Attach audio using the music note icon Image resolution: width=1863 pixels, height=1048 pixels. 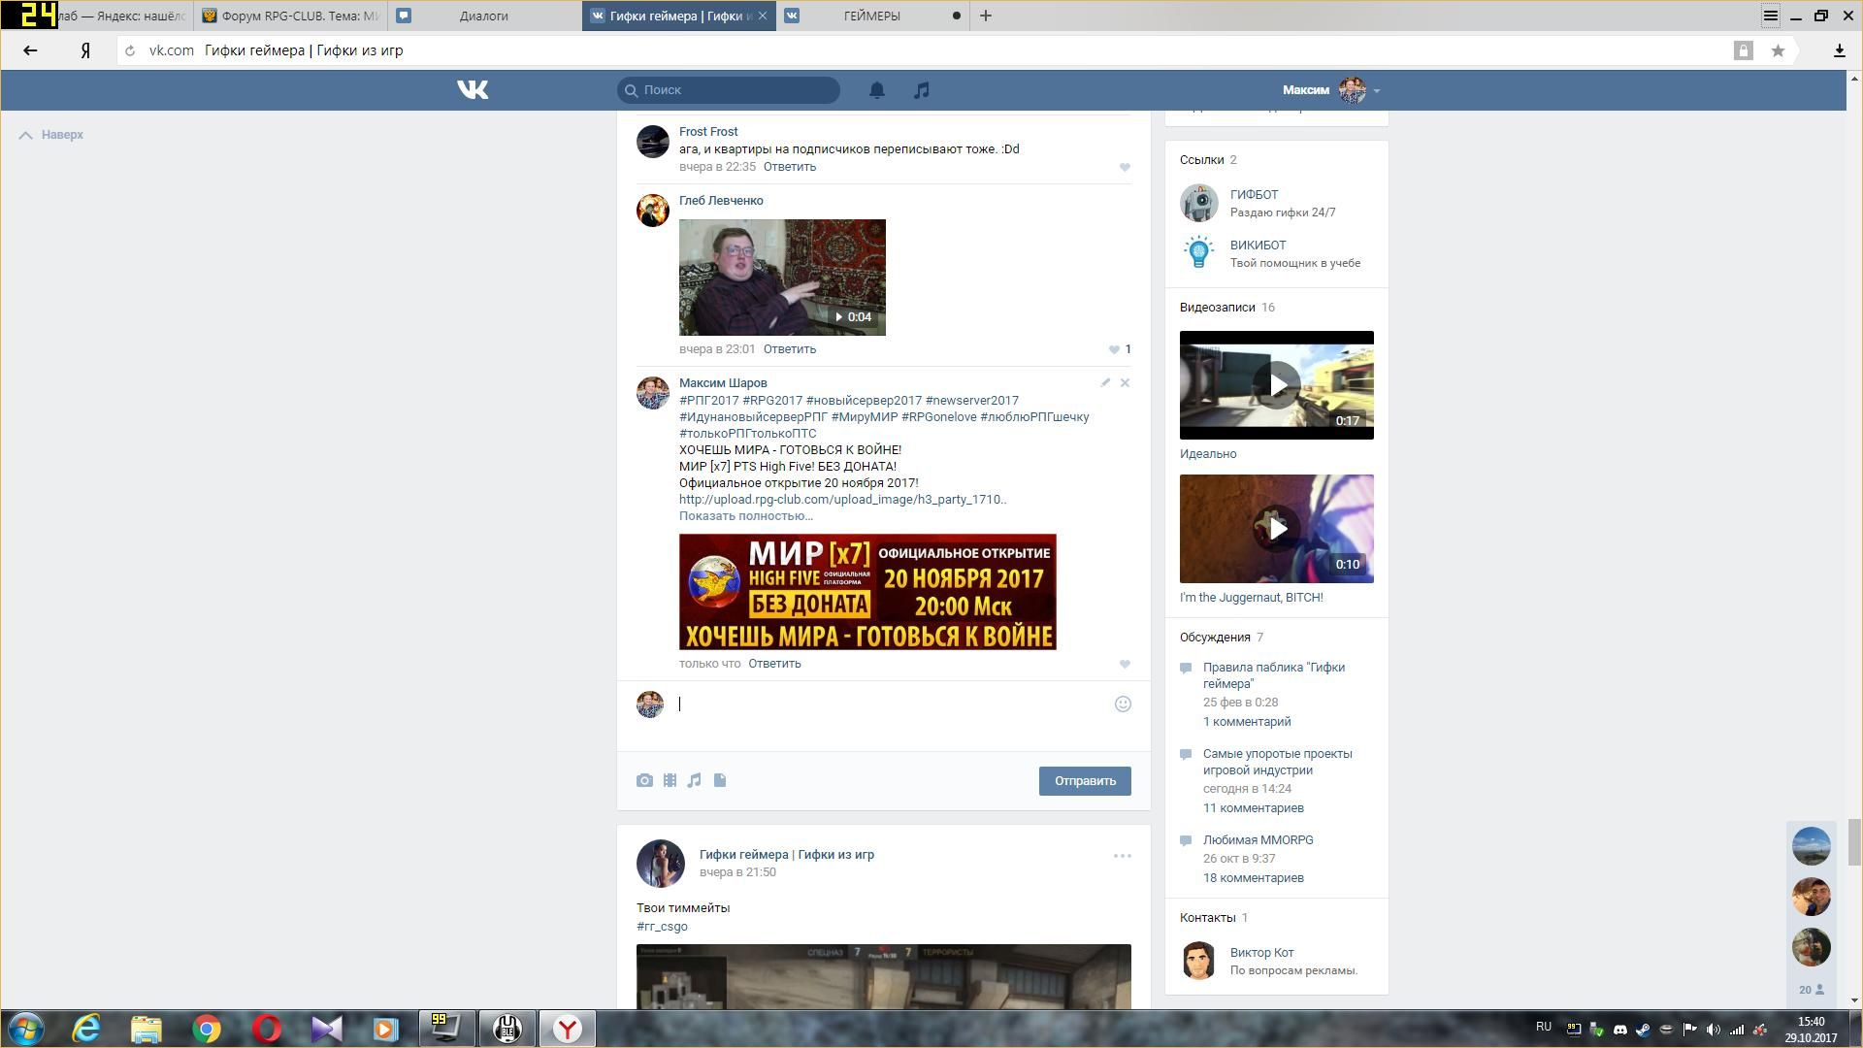point(695,780)
